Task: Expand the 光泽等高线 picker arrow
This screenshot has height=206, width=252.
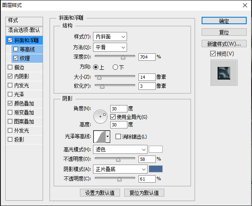Action: tap(108, 137)
